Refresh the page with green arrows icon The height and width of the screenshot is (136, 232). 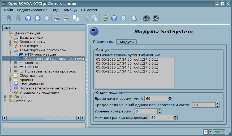(x=105, y=19)
